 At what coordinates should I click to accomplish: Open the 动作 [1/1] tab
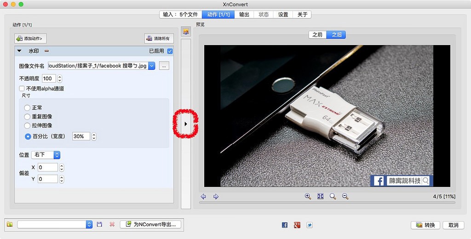click(x=218, y=14)
